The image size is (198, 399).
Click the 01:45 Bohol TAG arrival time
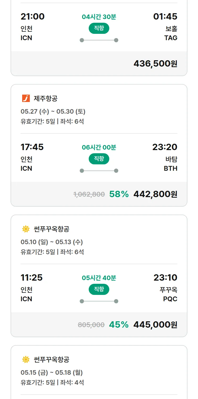tap(165, 16)
